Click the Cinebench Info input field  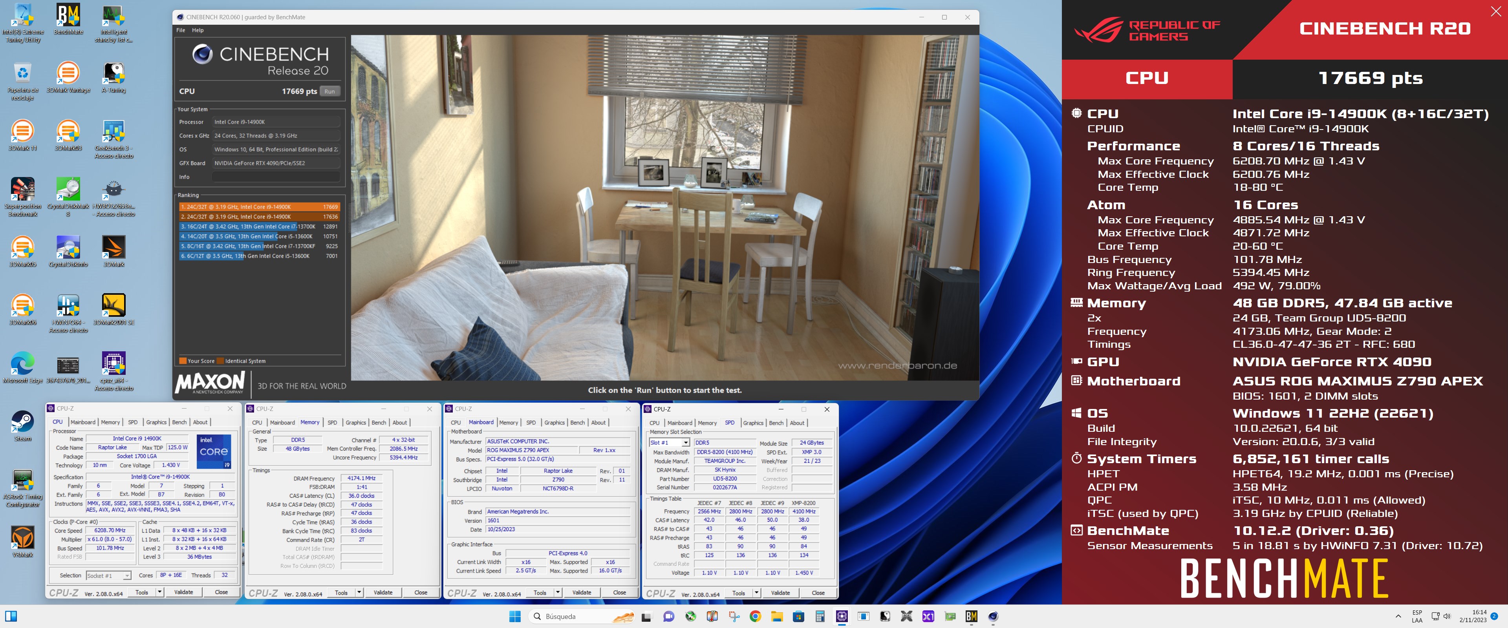point(276,177)
